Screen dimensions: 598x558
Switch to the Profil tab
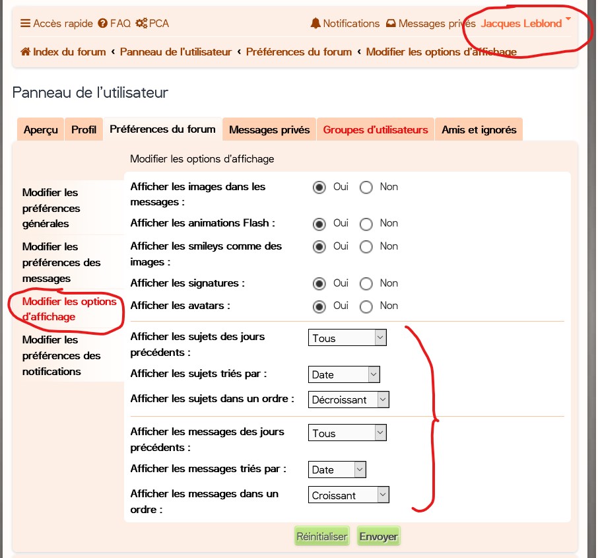pos(84,130)
